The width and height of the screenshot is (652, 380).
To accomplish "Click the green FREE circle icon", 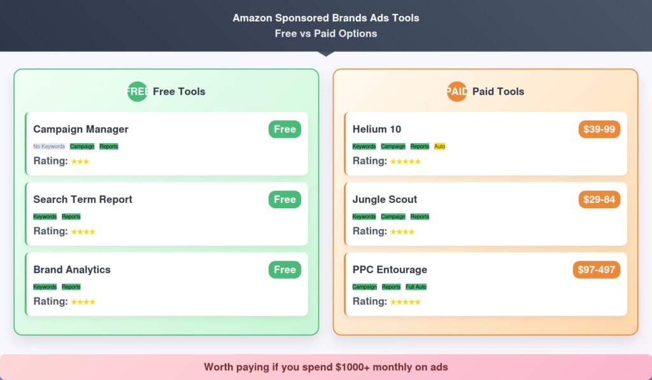I will tap(137, 92).
